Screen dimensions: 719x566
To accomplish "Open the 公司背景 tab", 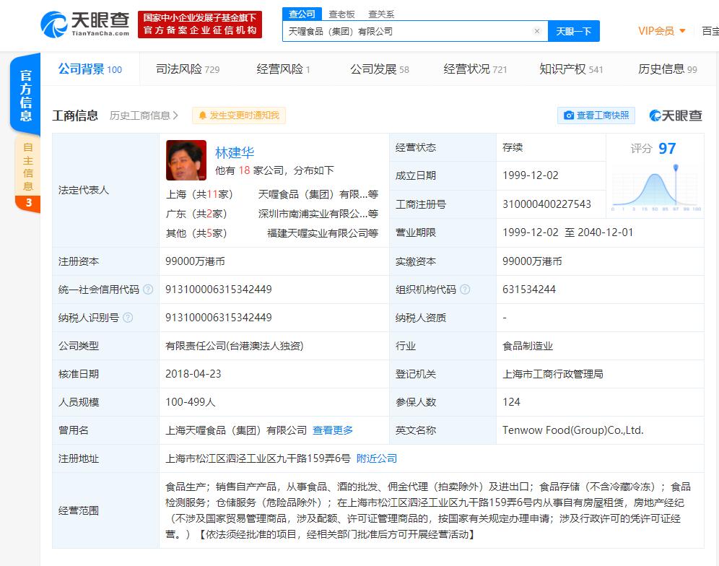I will 90,69.
